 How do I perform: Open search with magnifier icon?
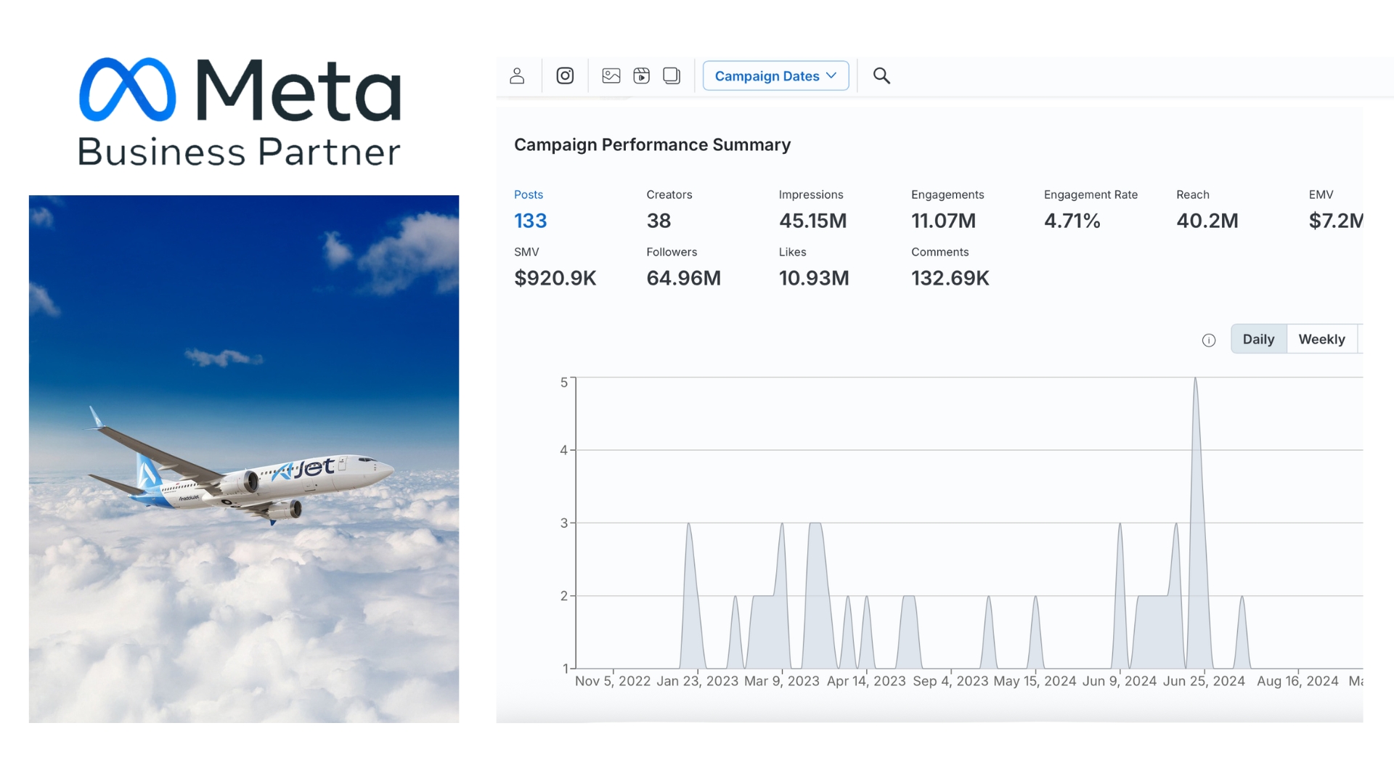[x=881, y=75]
